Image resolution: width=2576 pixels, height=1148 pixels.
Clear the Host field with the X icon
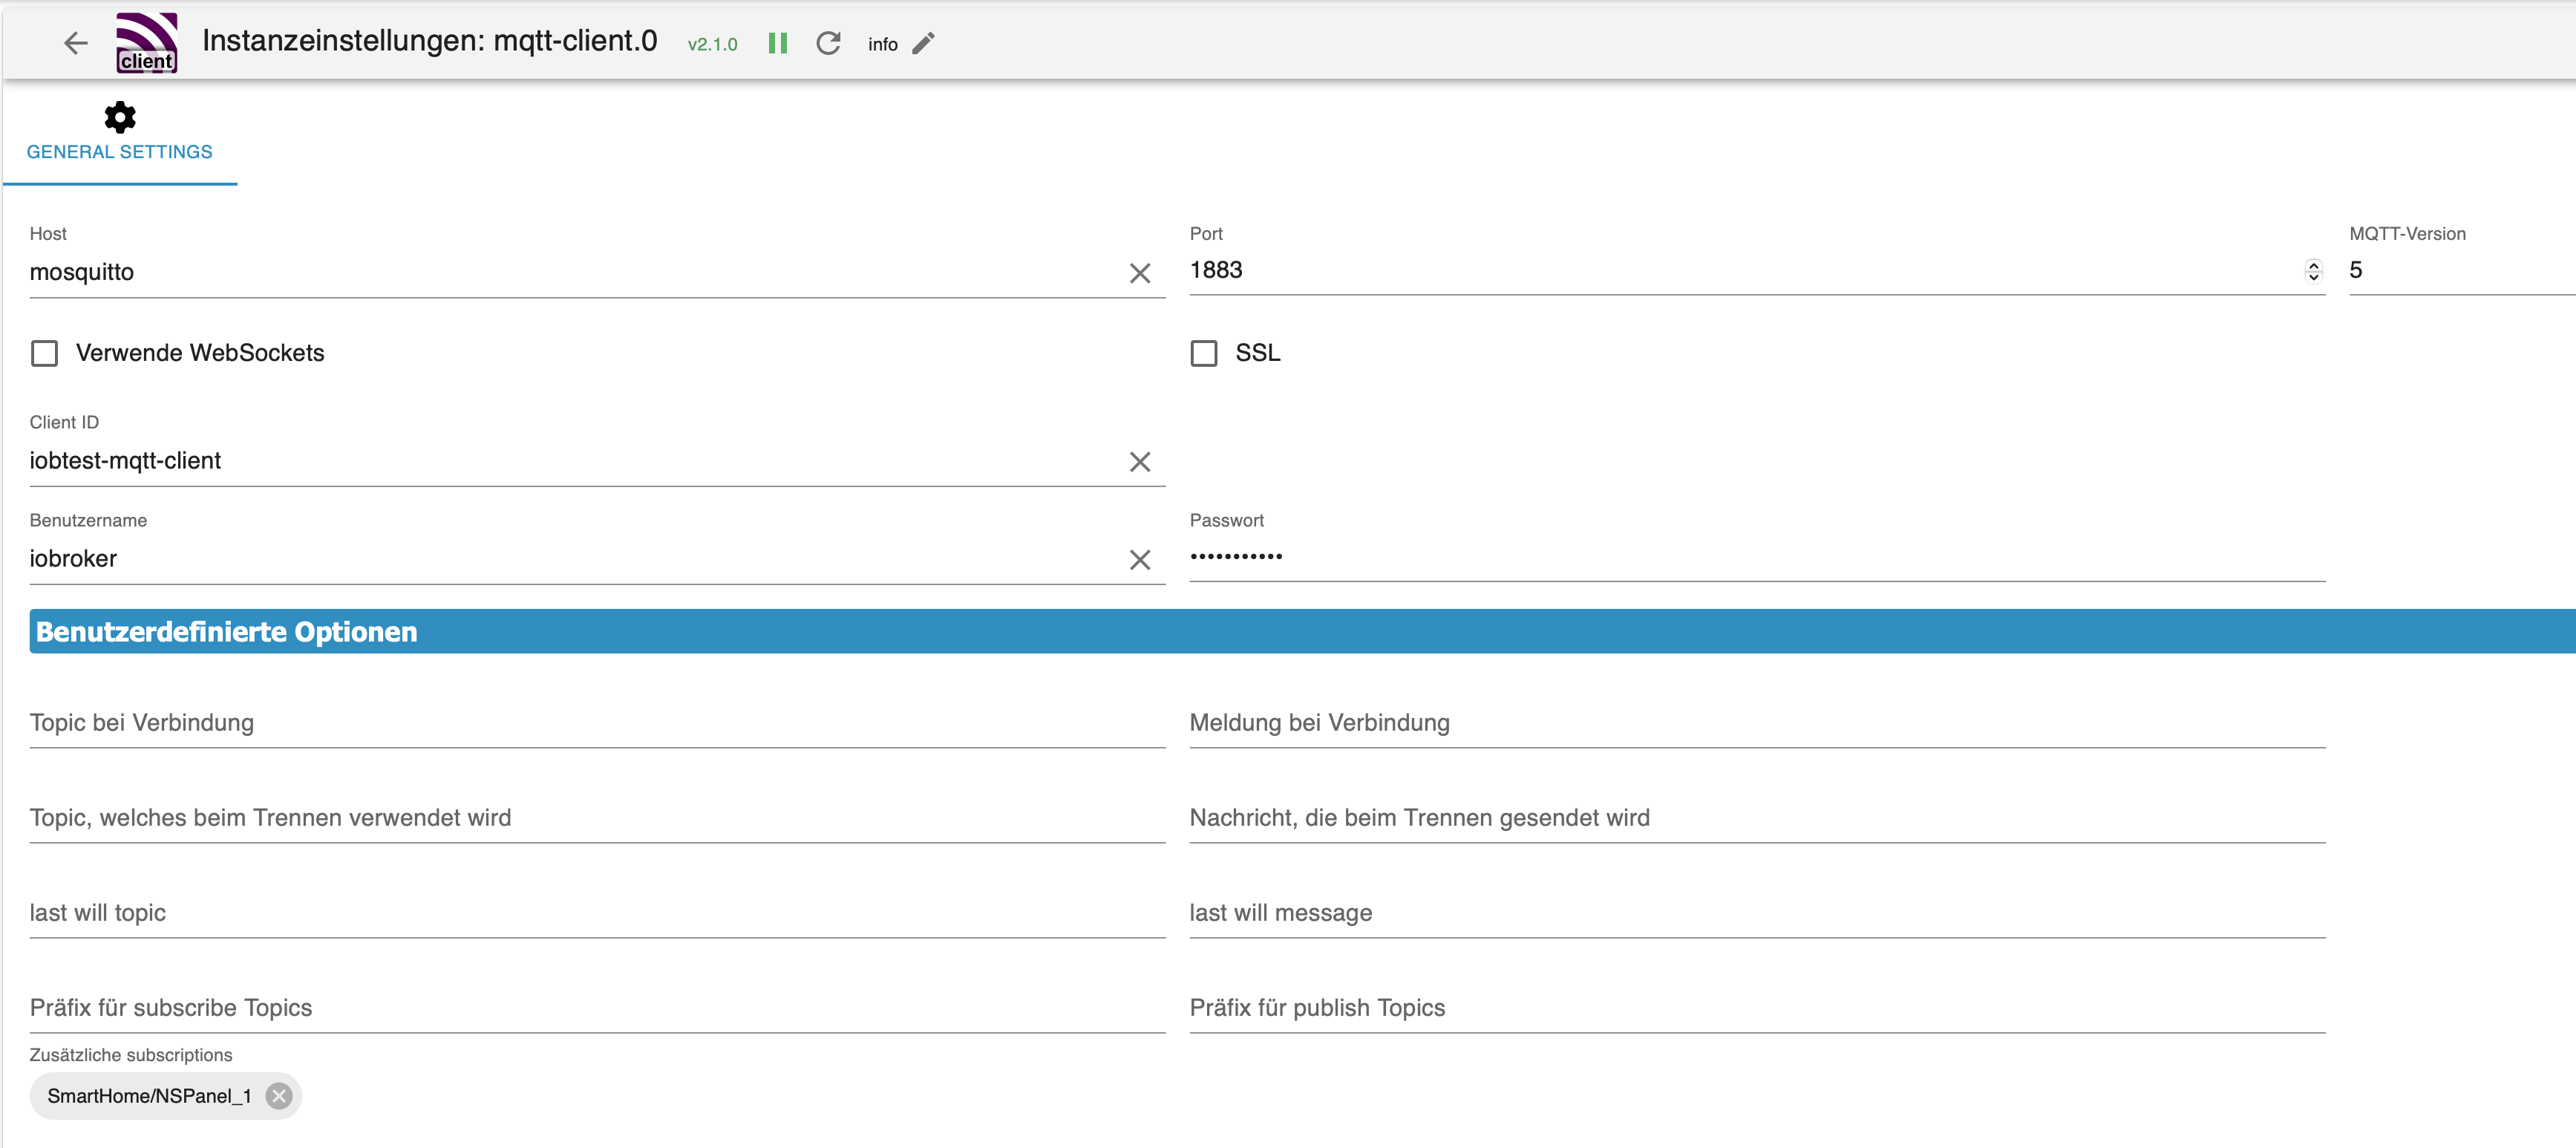pos(1140,272)
